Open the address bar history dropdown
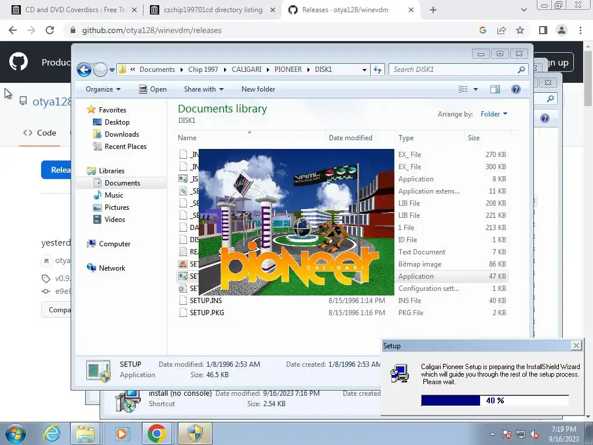Image resolution: width=593 pixels, height=445 pixels. coord(364,70)
